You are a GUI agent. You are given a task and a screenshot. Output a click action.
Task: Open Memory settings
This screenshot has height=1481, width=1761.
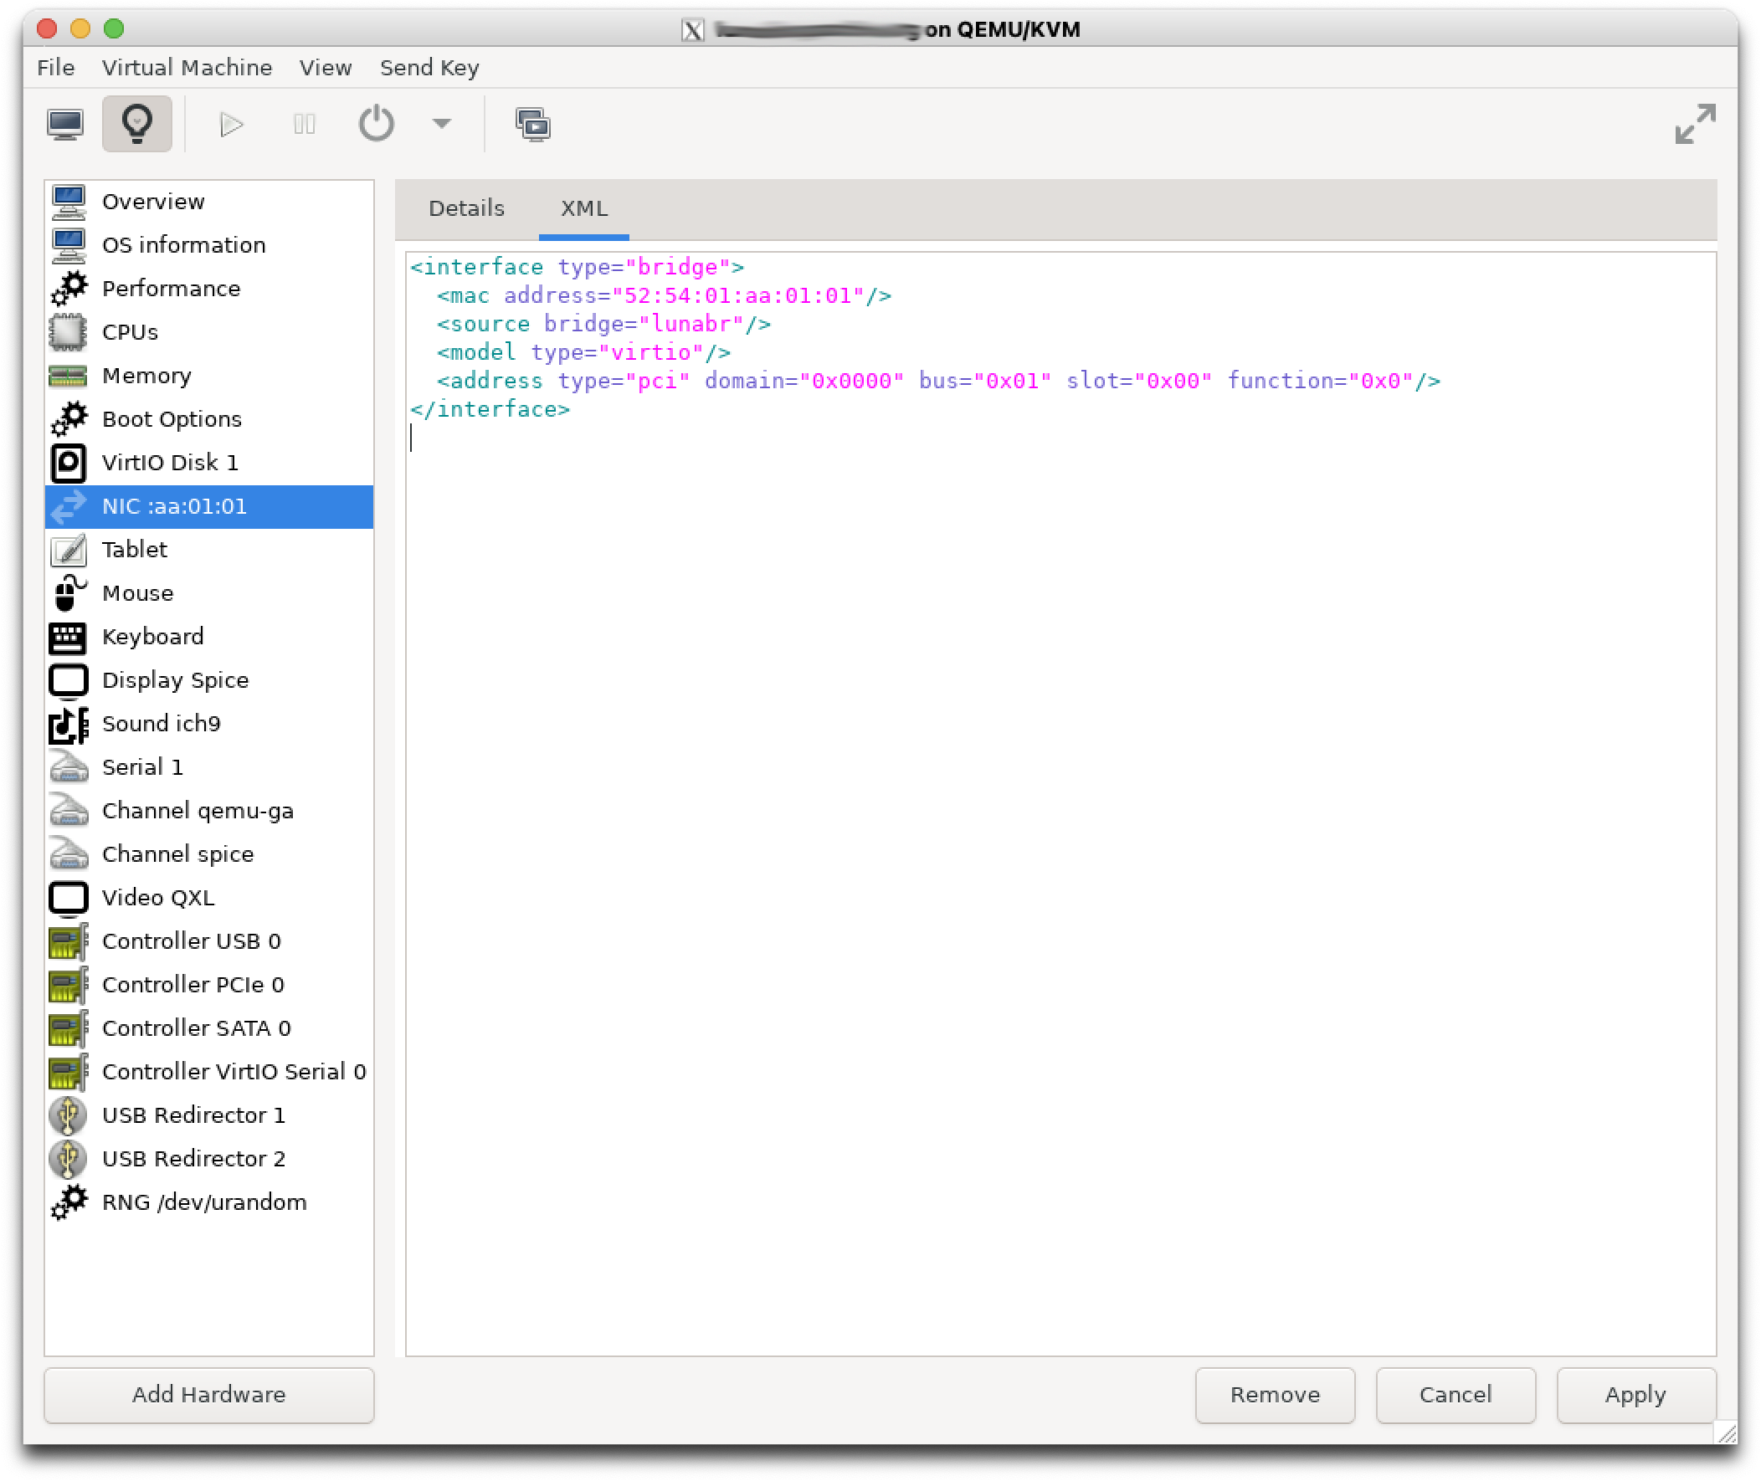(x=210, y=377)
